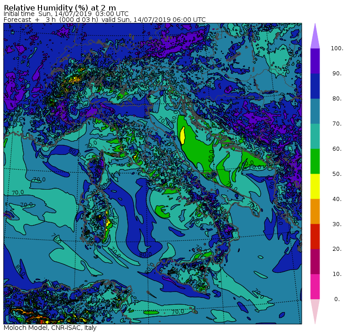Click the '70.0' contour label near map bottom
The image size is (347, 334).
click(x=178, y=312)
